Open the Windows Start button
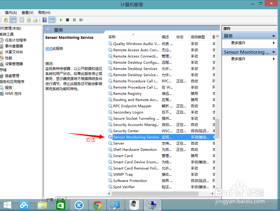 [7, 205]
